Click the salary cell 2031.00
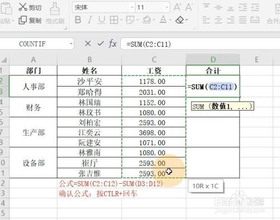 point(154,92)
